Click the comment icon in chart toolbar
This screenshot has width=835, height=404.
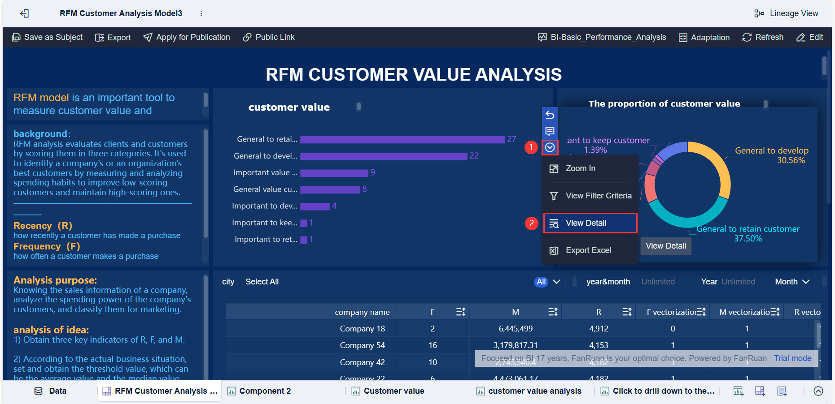coord(550,131)
